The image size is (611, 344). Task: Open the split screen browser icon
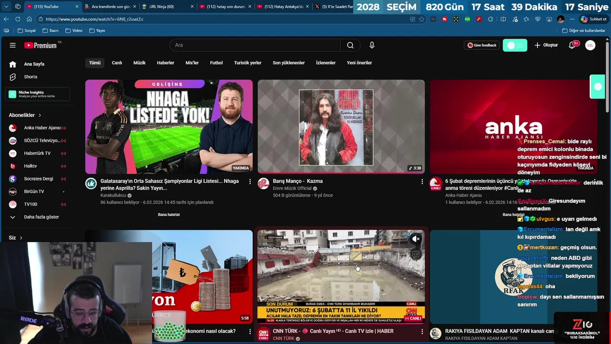[503, 19]
